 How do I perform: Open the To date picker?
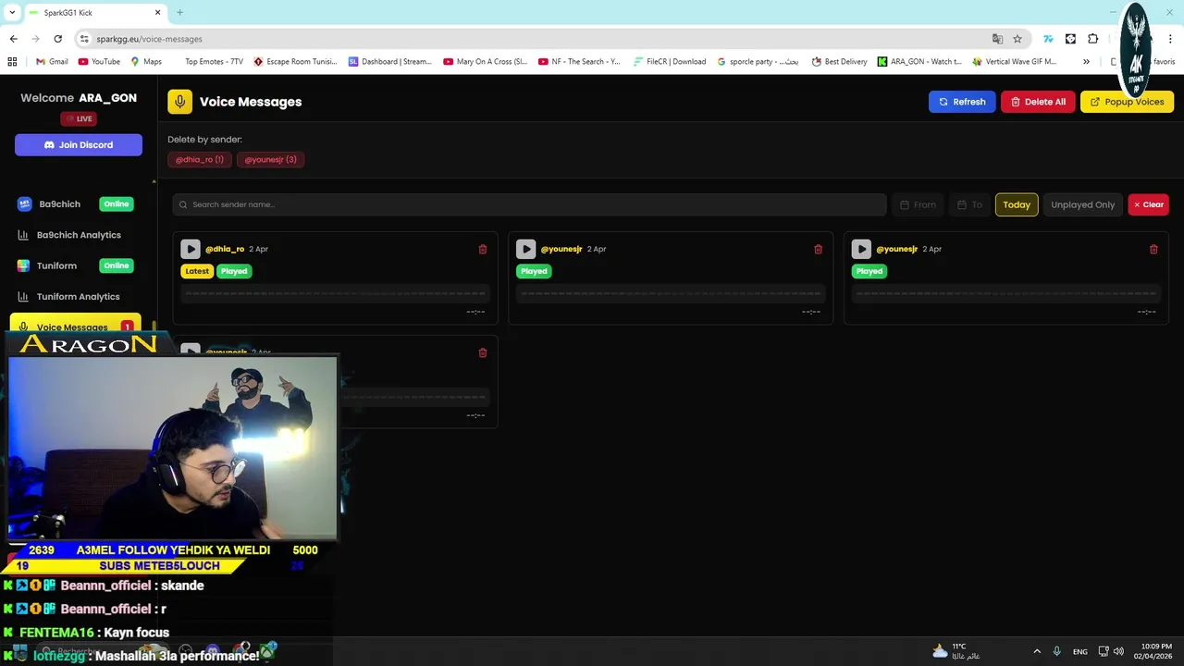(x=969, y=204)
